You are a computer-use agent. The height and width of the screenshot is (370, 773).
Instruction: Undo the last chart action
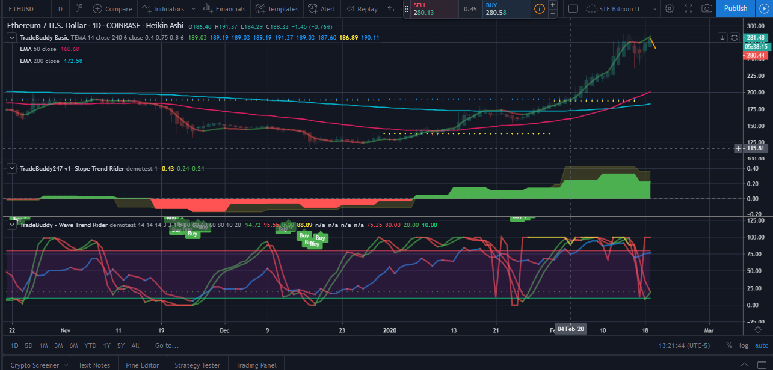[x=391, y=9]
